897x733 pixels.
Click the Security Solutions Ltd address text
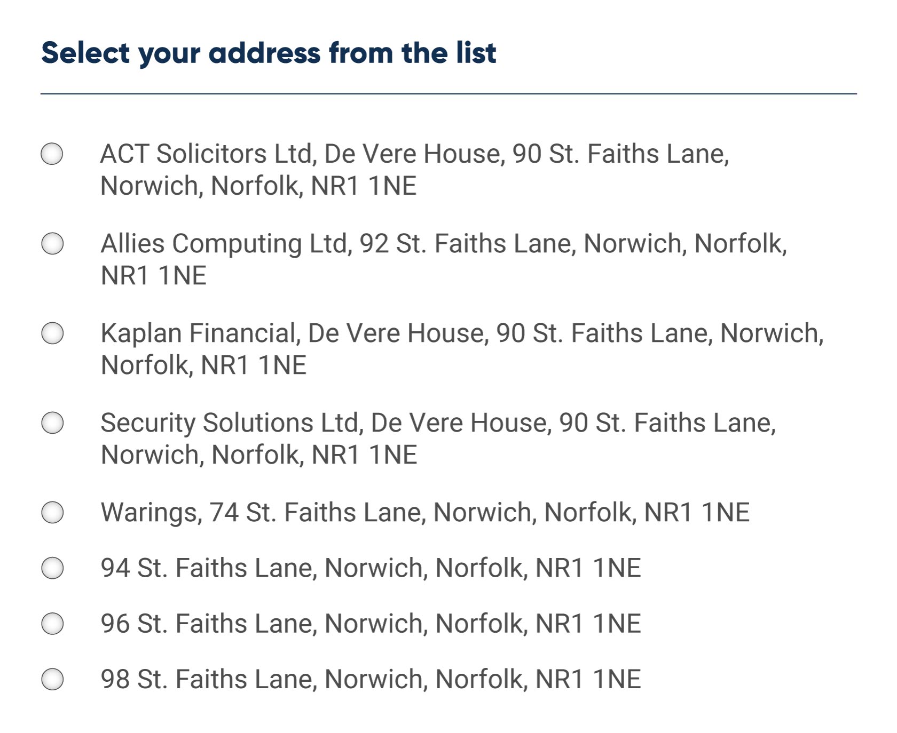coord(438,423)
